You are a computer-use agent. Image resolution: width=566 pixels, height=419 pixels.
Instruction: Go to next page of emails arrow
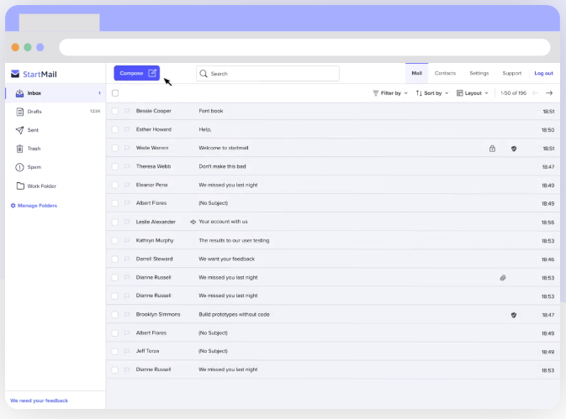point(549,93)
